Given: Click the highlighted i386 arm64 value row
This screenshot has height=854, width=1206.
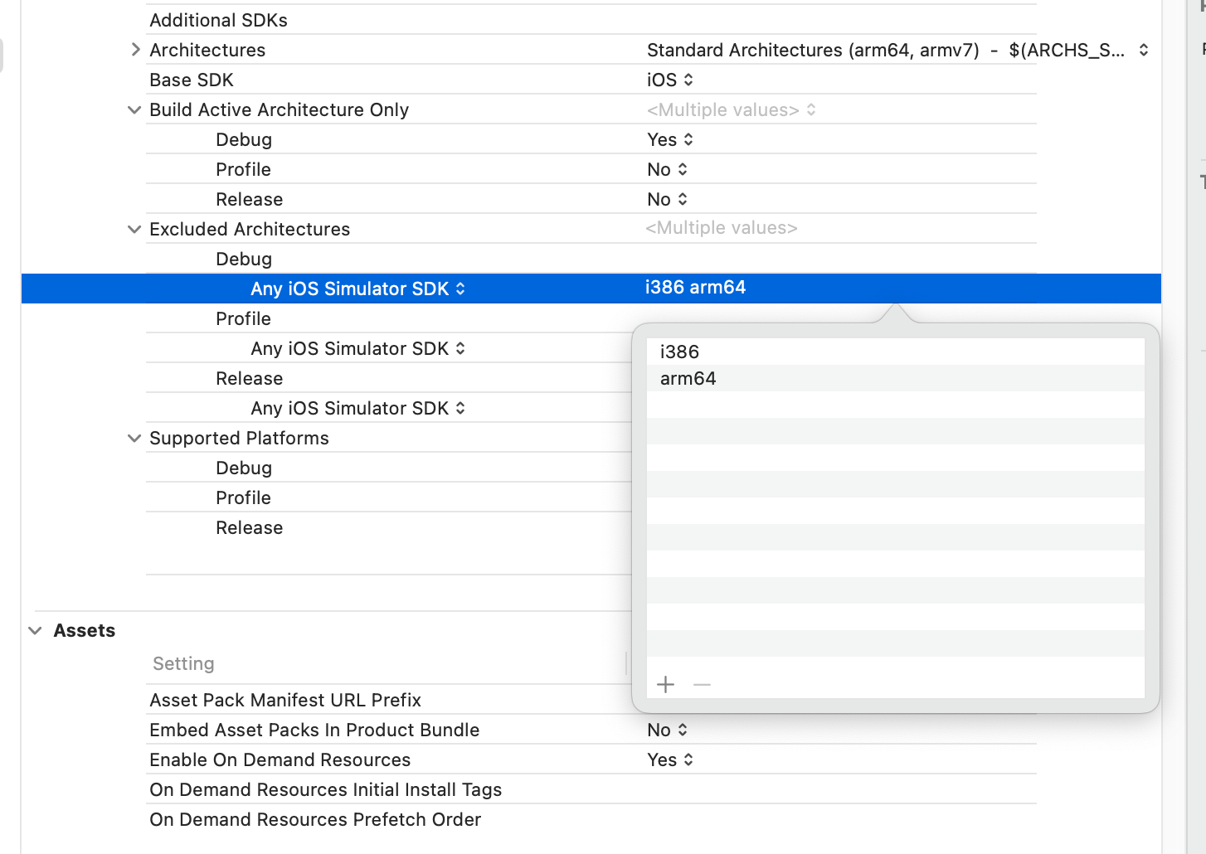Looking at the screenshot, I should [x=696, y=288].
